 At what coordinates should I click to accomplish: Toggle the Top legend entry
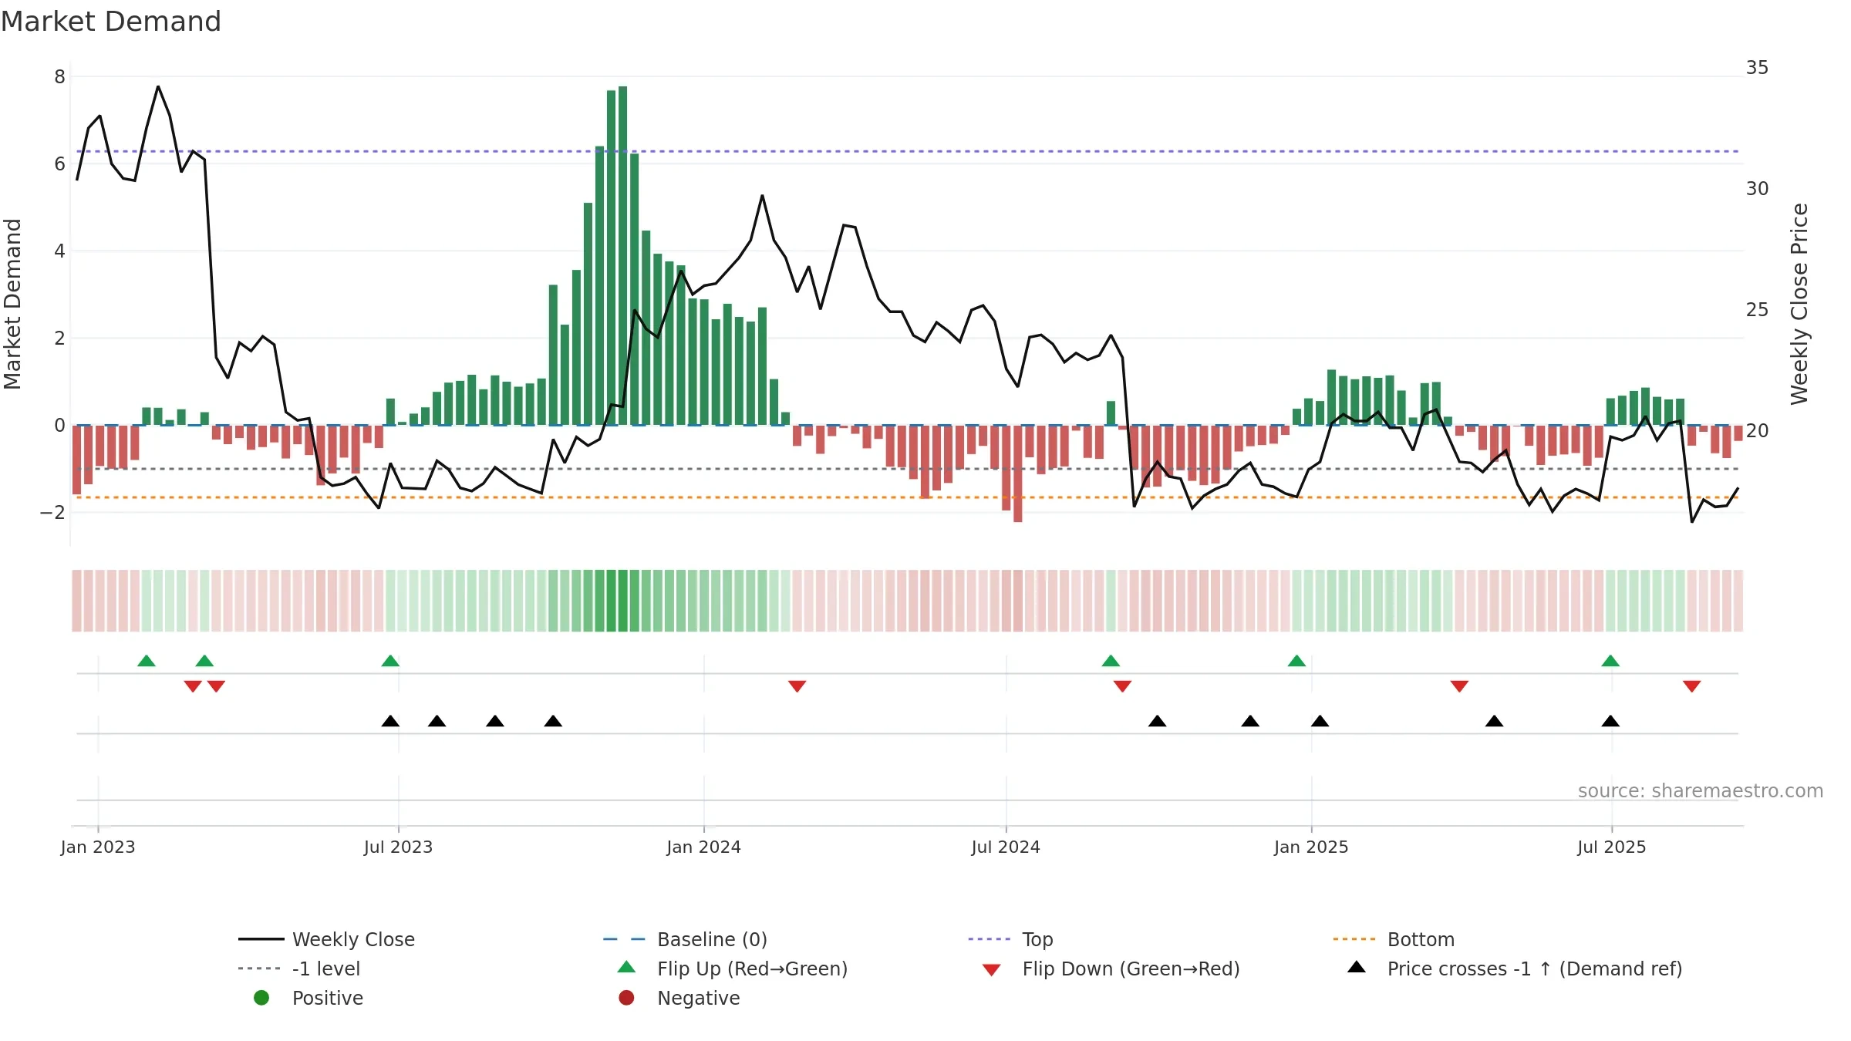(1010, 939)
